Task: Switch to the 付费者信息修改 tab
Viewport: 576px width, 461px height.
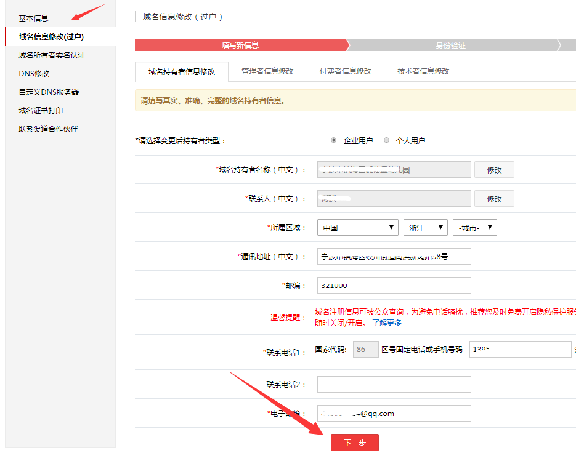Action: pyautogui.click(x=345, y=71)
